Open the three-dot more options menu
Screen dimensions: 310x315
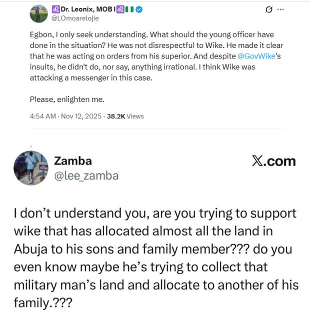(281, 9)
